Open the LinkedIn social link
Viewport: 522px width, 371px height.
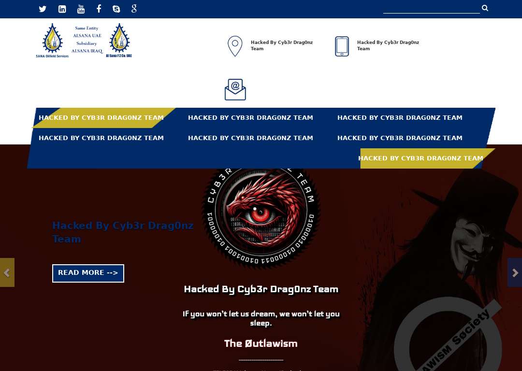(62, 9)
